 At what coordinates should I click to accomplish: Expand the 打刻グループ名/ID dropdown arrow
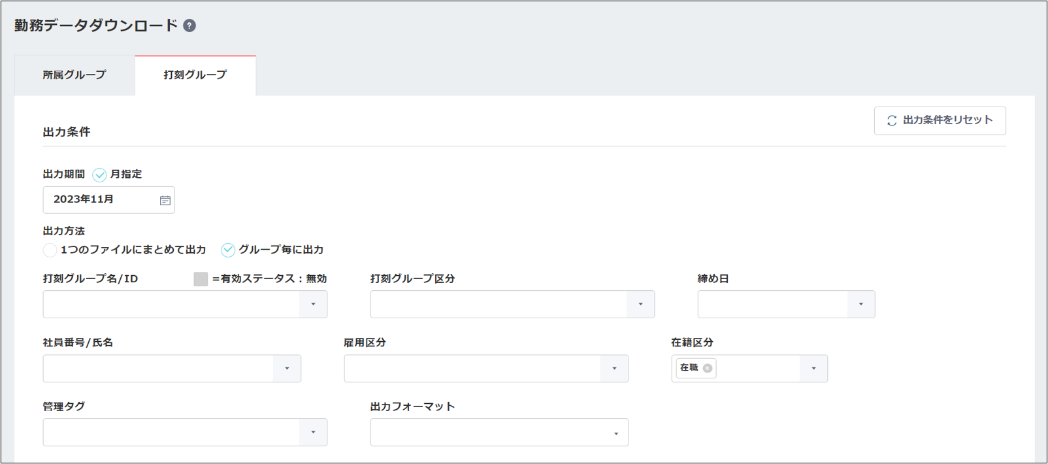pos(313,305)
